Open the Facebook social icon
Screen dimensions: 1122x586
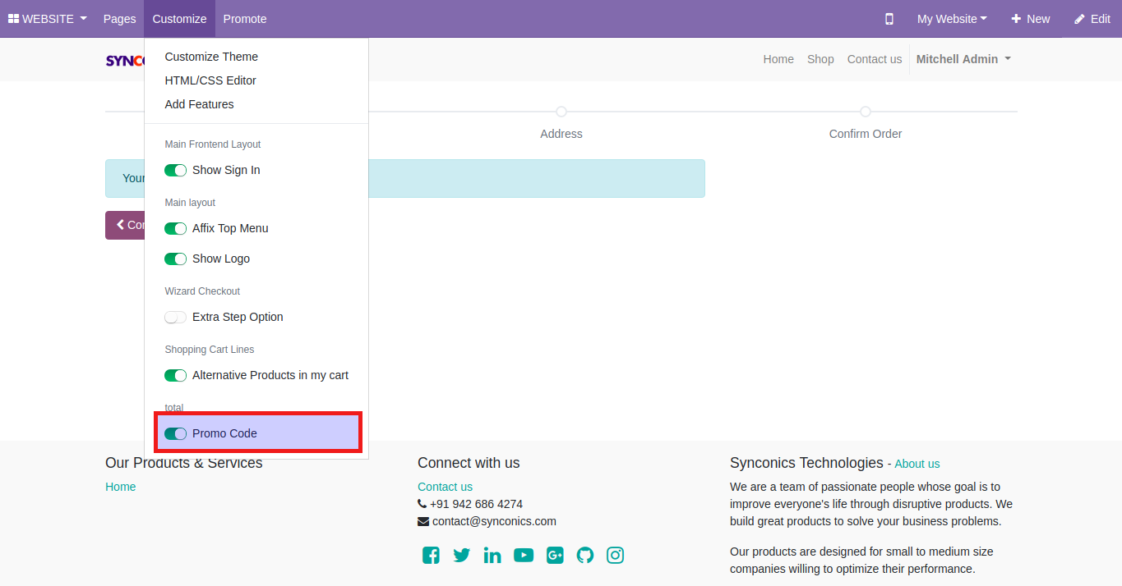pos(431,556)
